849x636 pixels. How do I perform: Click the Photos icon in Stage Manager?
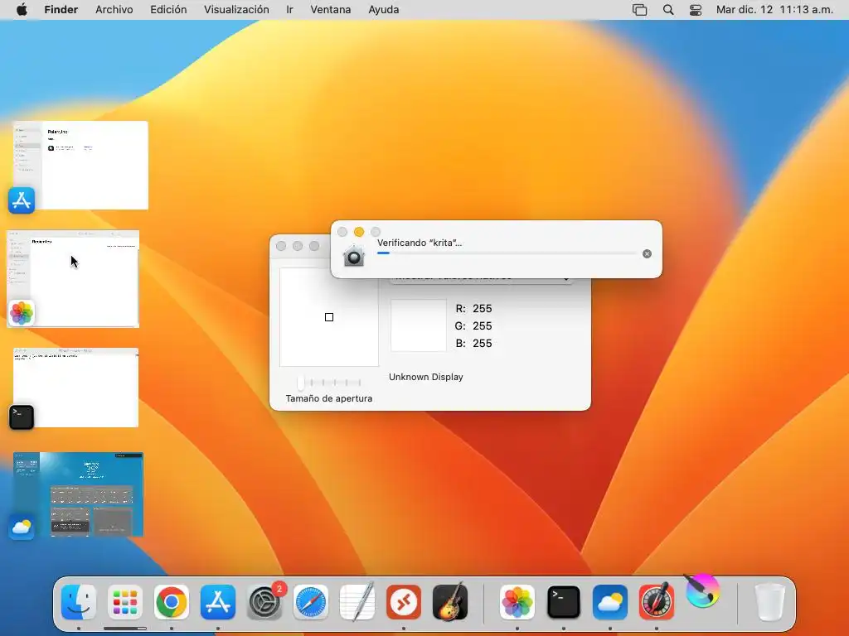(x=22, y=313)
